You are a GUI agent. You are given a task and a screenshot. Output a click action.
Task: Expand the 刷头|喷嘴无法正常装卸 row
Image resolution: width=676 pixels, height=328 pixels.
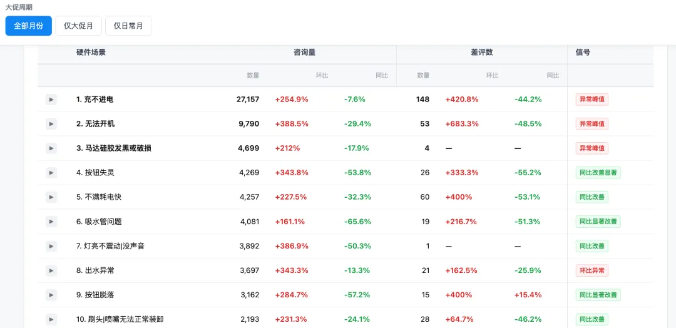point(51,320)
